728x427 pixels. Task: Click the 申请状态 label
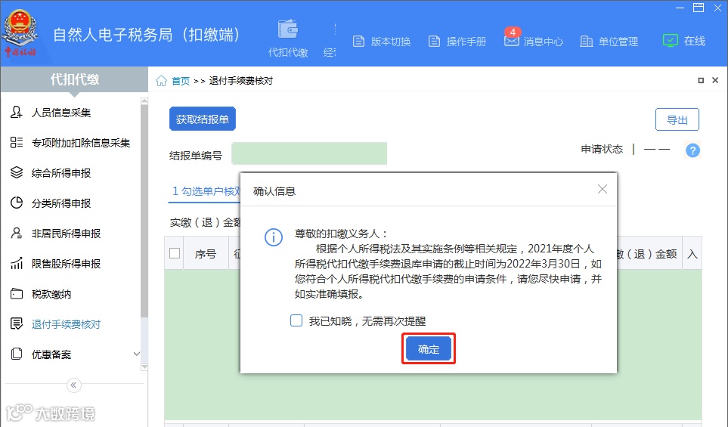pos(602,149)
